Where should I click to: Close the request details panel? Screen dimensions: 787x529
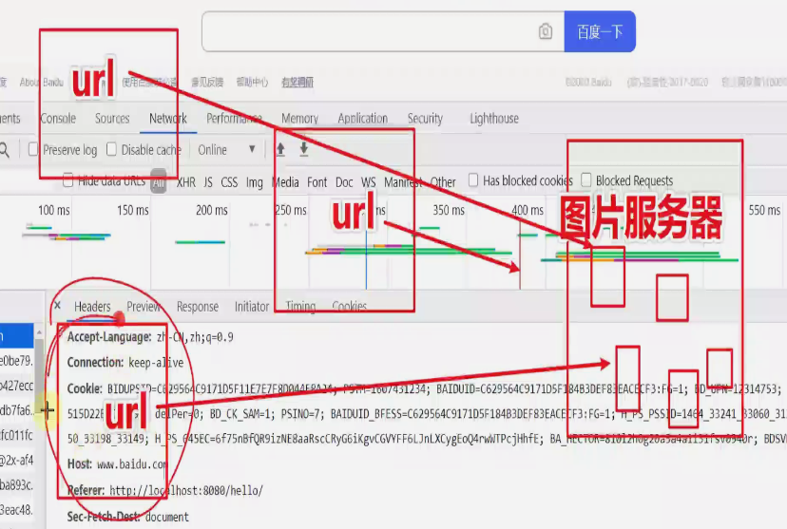tap(58, 306)
